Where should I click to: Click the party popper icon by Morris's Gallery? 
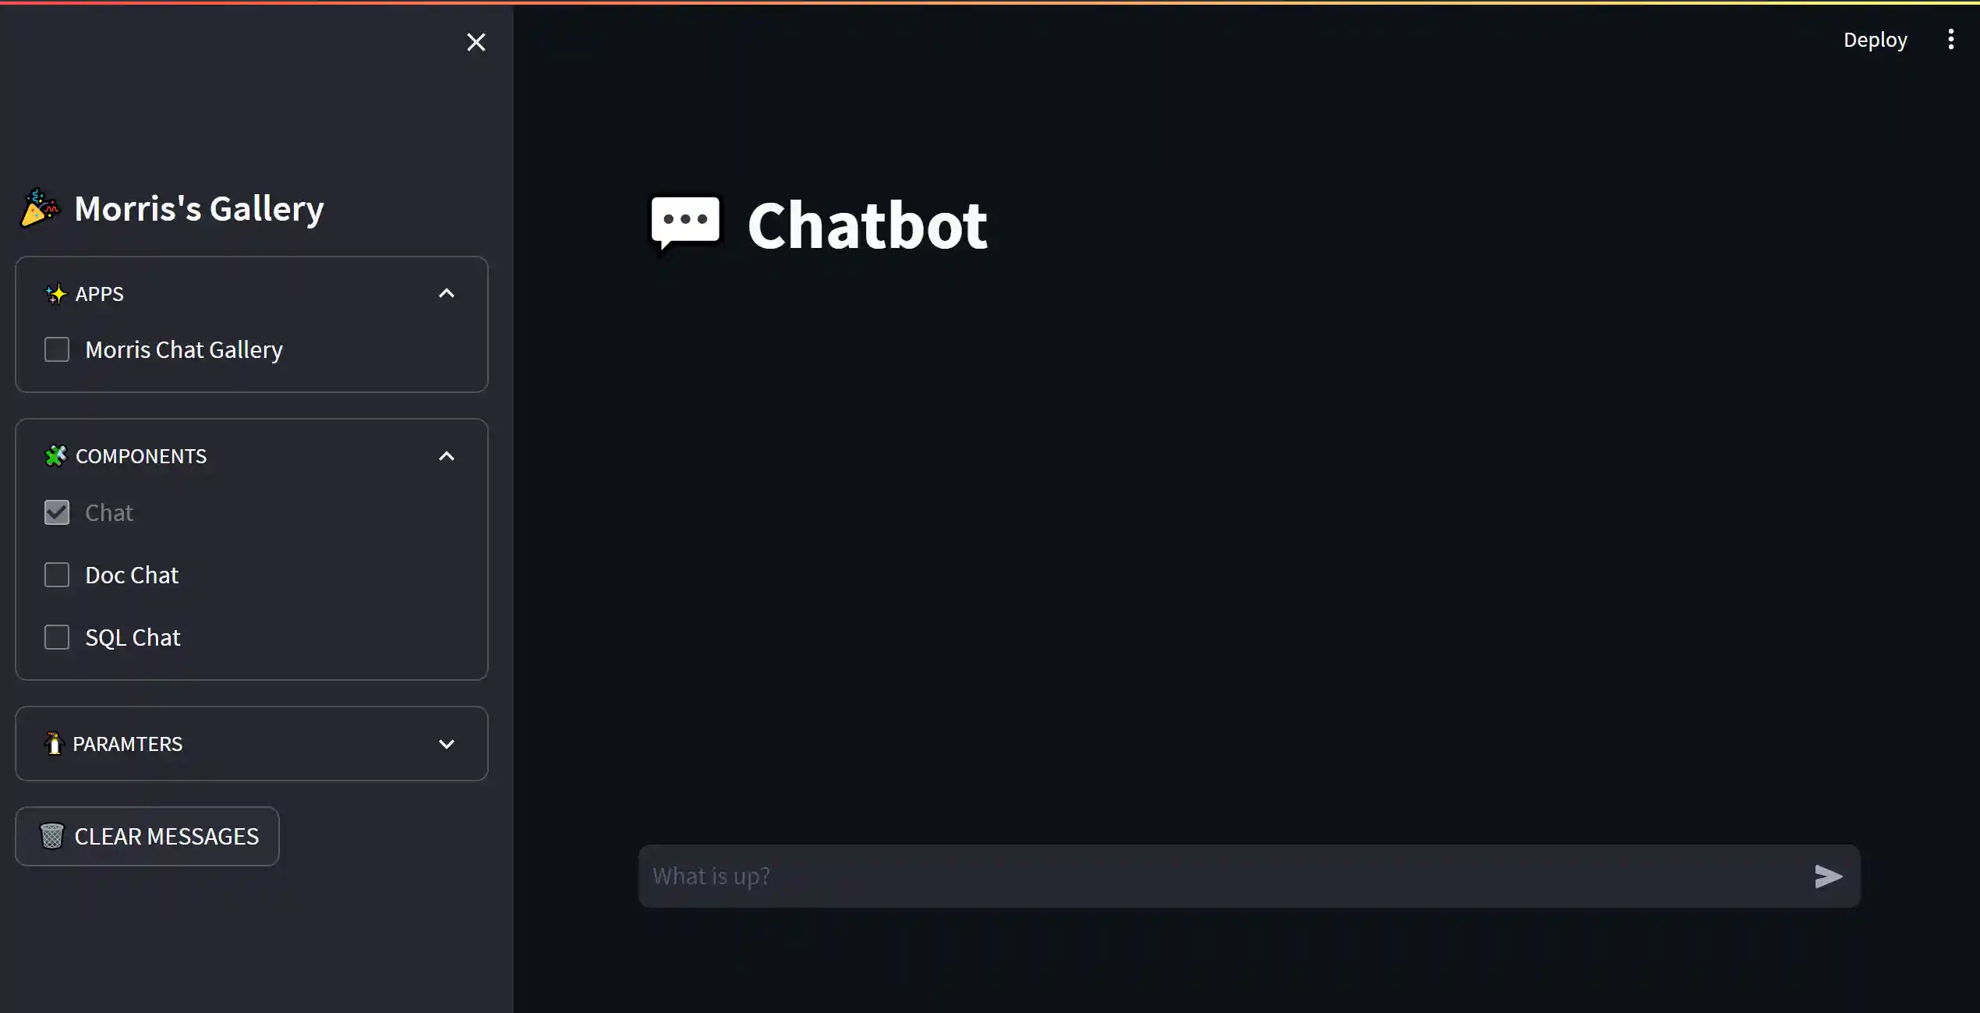40,207
